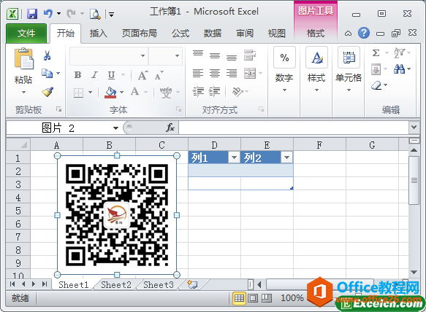The width and height of the screenshot is (426, 312).
Task: Expand the formula bar
Action: click(x=414, y=127)
